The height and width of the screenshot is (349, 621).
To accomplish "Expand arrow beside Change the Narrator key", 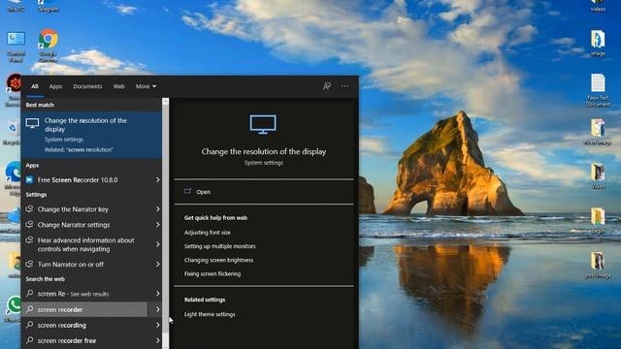I will (x=157, y=209).
